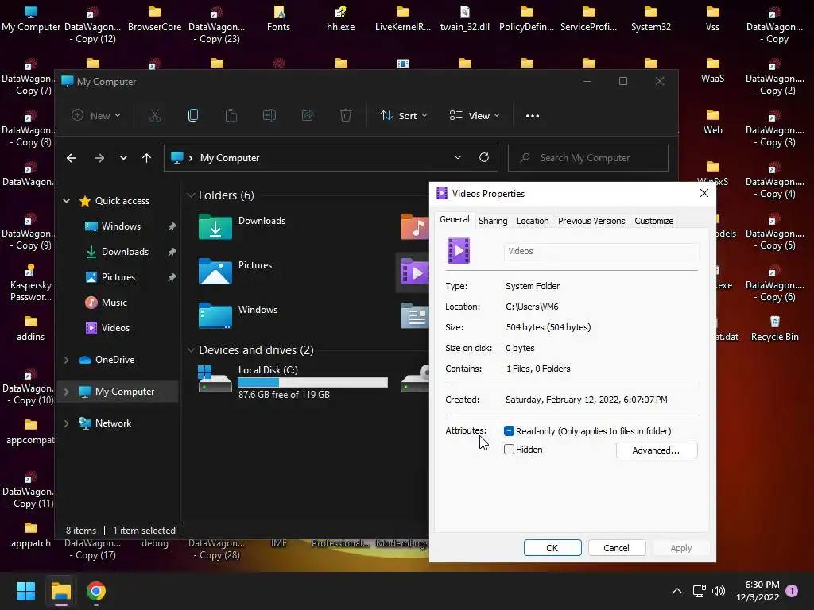The width and height of the screenshot is (814, 610).
Task: Open recent locations dropdown chevron
Action: click(x=123, y=158)
